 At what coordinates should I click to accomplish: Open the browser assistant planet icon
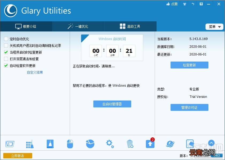(x=170, y=144)
